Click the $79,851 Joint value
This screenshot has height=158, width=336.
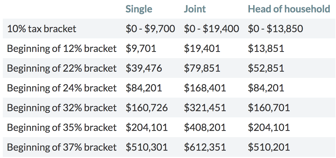pos(202,68)
